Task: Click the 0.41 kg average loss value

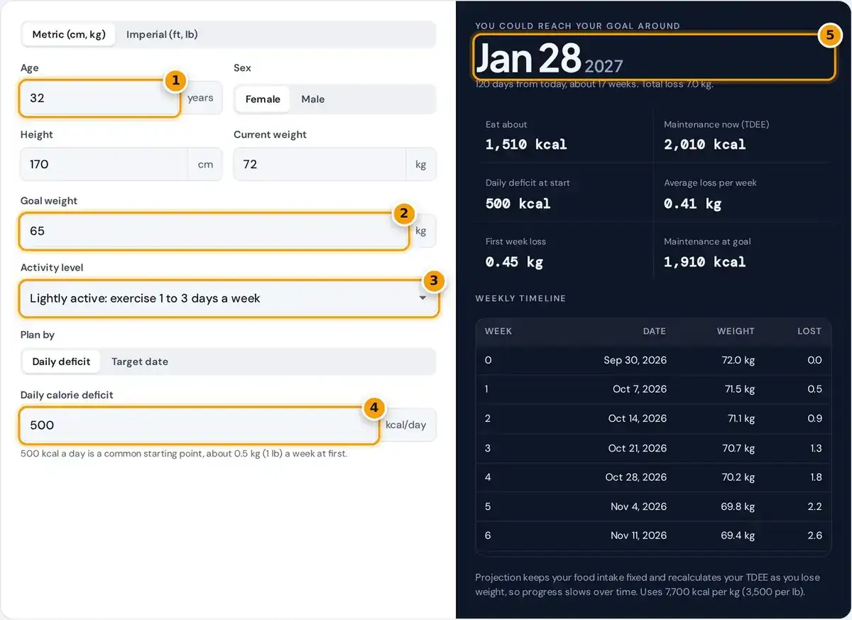Action: [x=692, y=204]
